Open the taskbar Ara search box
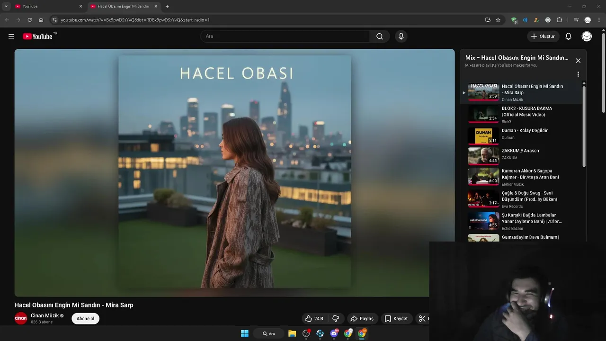Screen dimensions: 606x341 coord(269,333)
